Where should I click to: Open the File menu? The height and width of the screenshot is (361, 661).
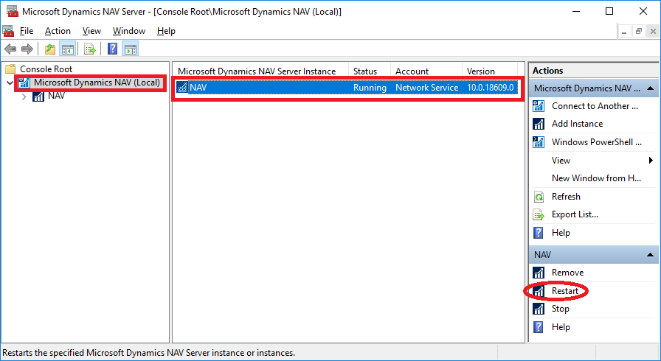27,31
